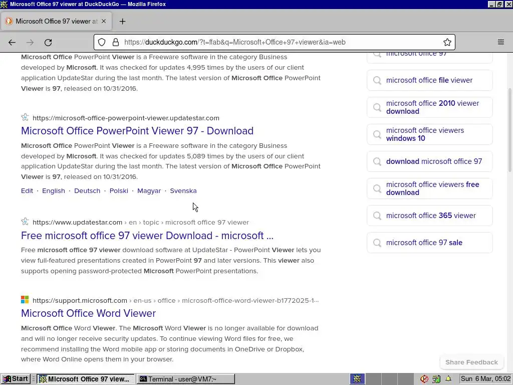The image size is (513, 385).
Task: Click the Microsoft logo favicon beside support.microsoft.com
Action: point(25,300)
